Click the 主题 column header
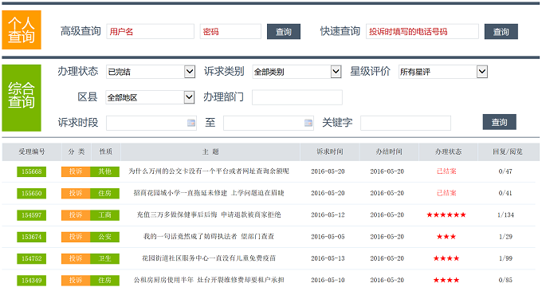The width and height of the screenshot is (542, 287). click(x=210, y=151)
